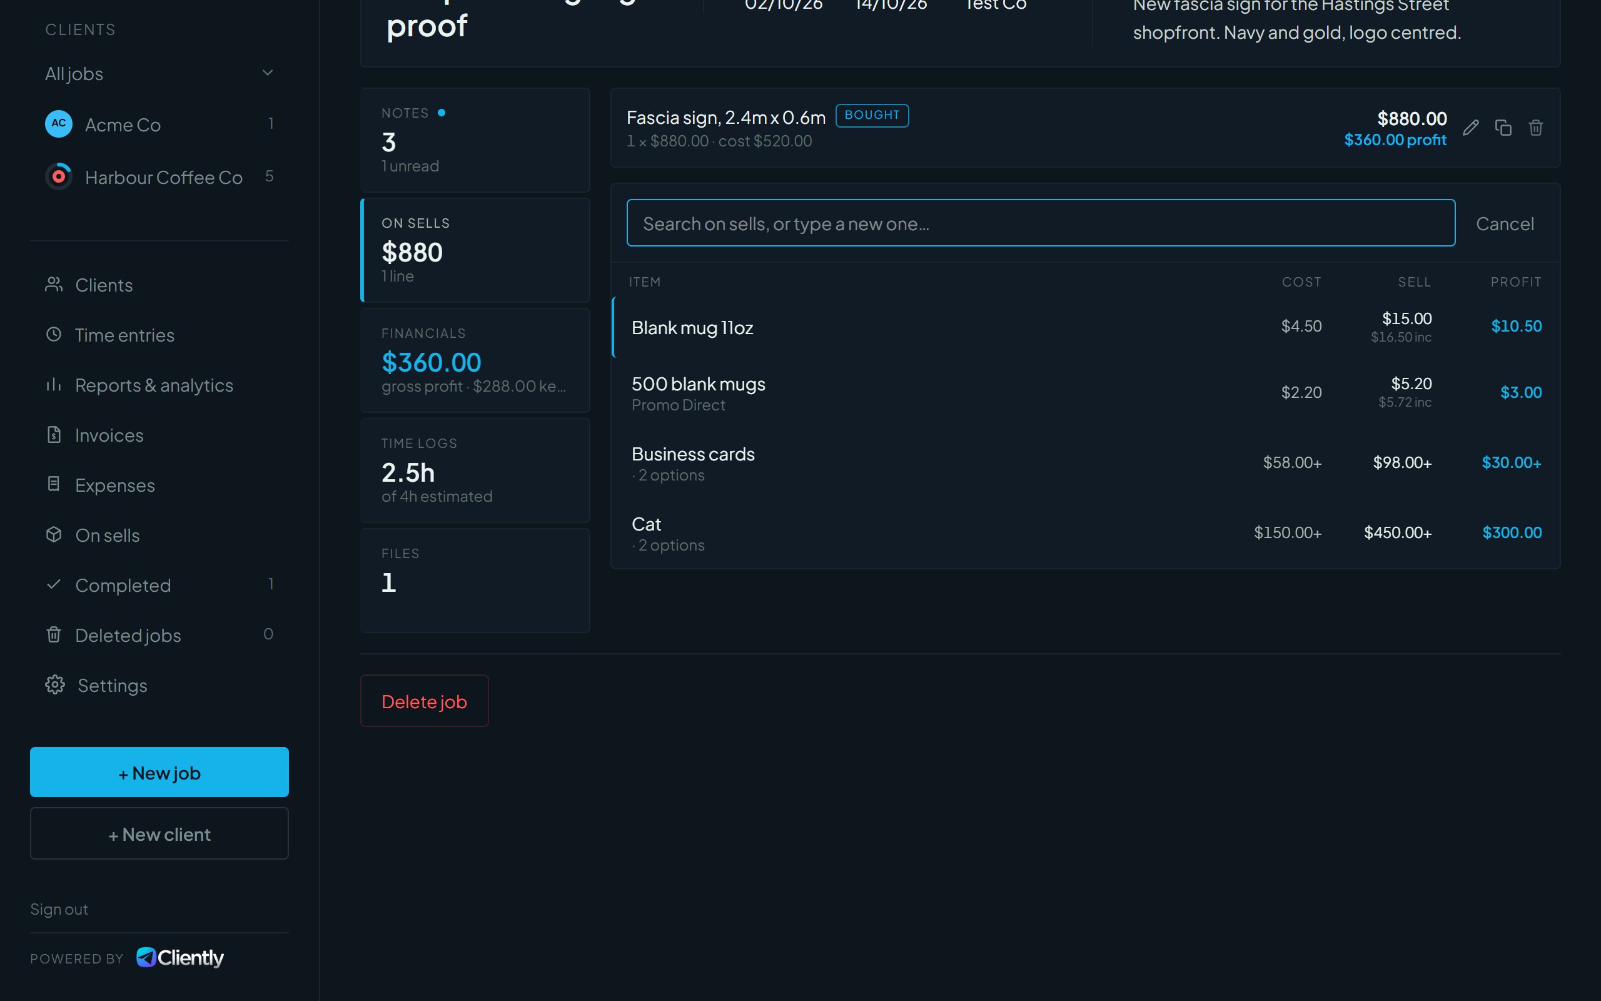Click the Completed count badge 1
Viewport: 1601px width, 1001px height.
[271, 584]
